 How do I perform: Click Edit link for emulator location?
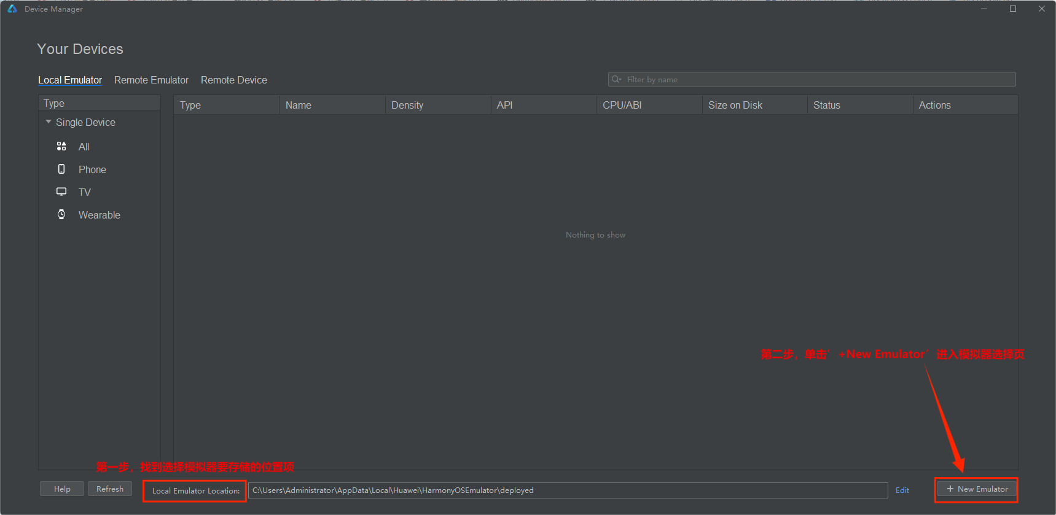click(x=902, y=490)
